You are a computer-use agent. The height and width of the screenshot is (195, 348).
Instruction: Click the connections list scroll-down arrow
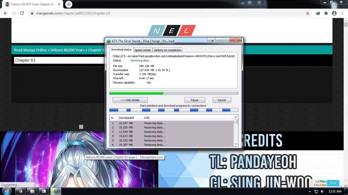(236, 144)
